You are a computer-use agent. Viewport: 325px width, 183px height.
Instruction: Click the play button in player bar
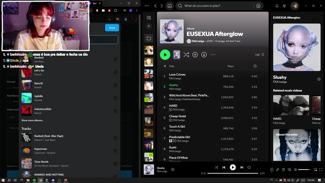click(x=233, y=167)
